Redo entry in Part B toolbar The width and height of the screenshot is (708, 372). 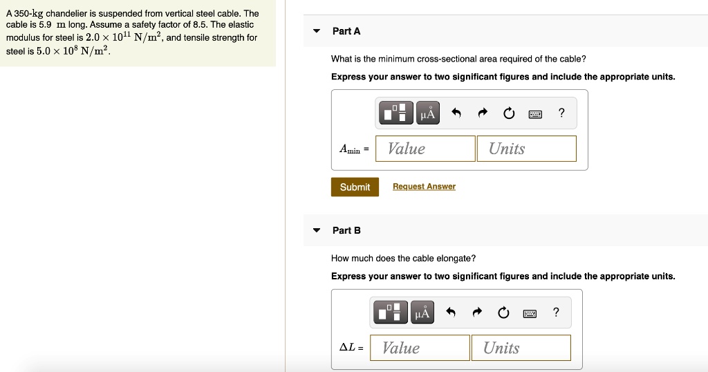(477, 313)
